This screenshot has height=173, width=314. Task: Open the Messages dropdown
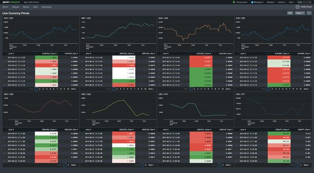tap(259, 2)
